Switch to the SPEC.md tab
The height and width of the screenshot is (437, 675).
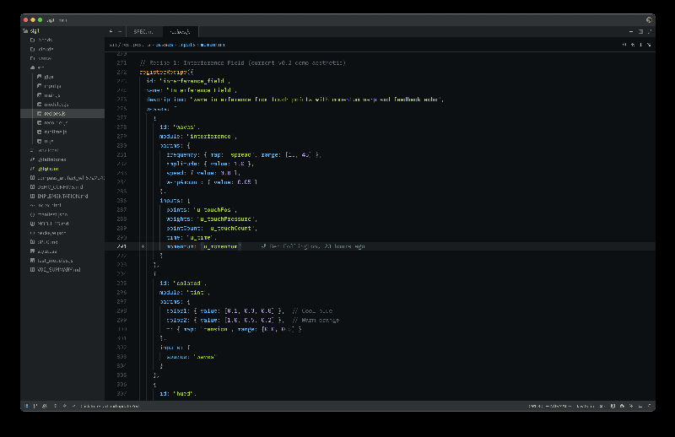(x=143, y=31)
